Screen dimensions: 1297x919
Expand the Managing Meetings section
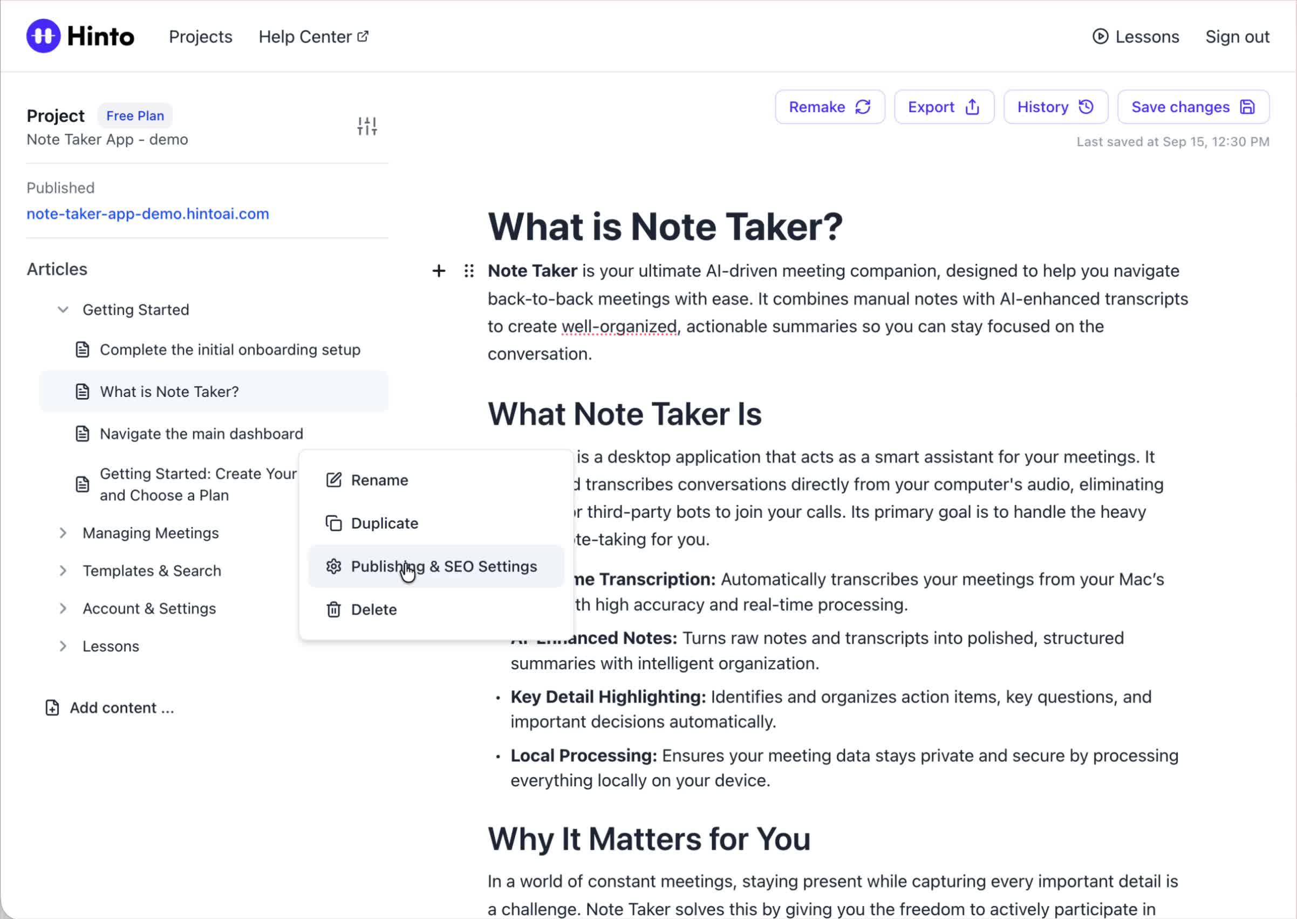click(63, 533)
